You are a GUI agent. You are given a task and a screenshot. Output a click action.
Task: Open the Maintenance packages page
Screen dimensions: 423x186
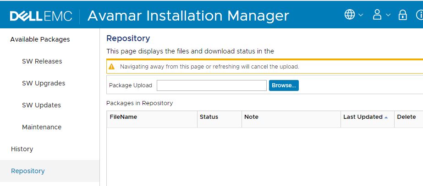(x=42, y=127)
